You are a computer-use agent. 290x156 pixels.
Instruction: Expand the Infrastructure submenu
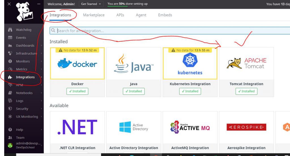pyautogui.click(x=41, y=53)
